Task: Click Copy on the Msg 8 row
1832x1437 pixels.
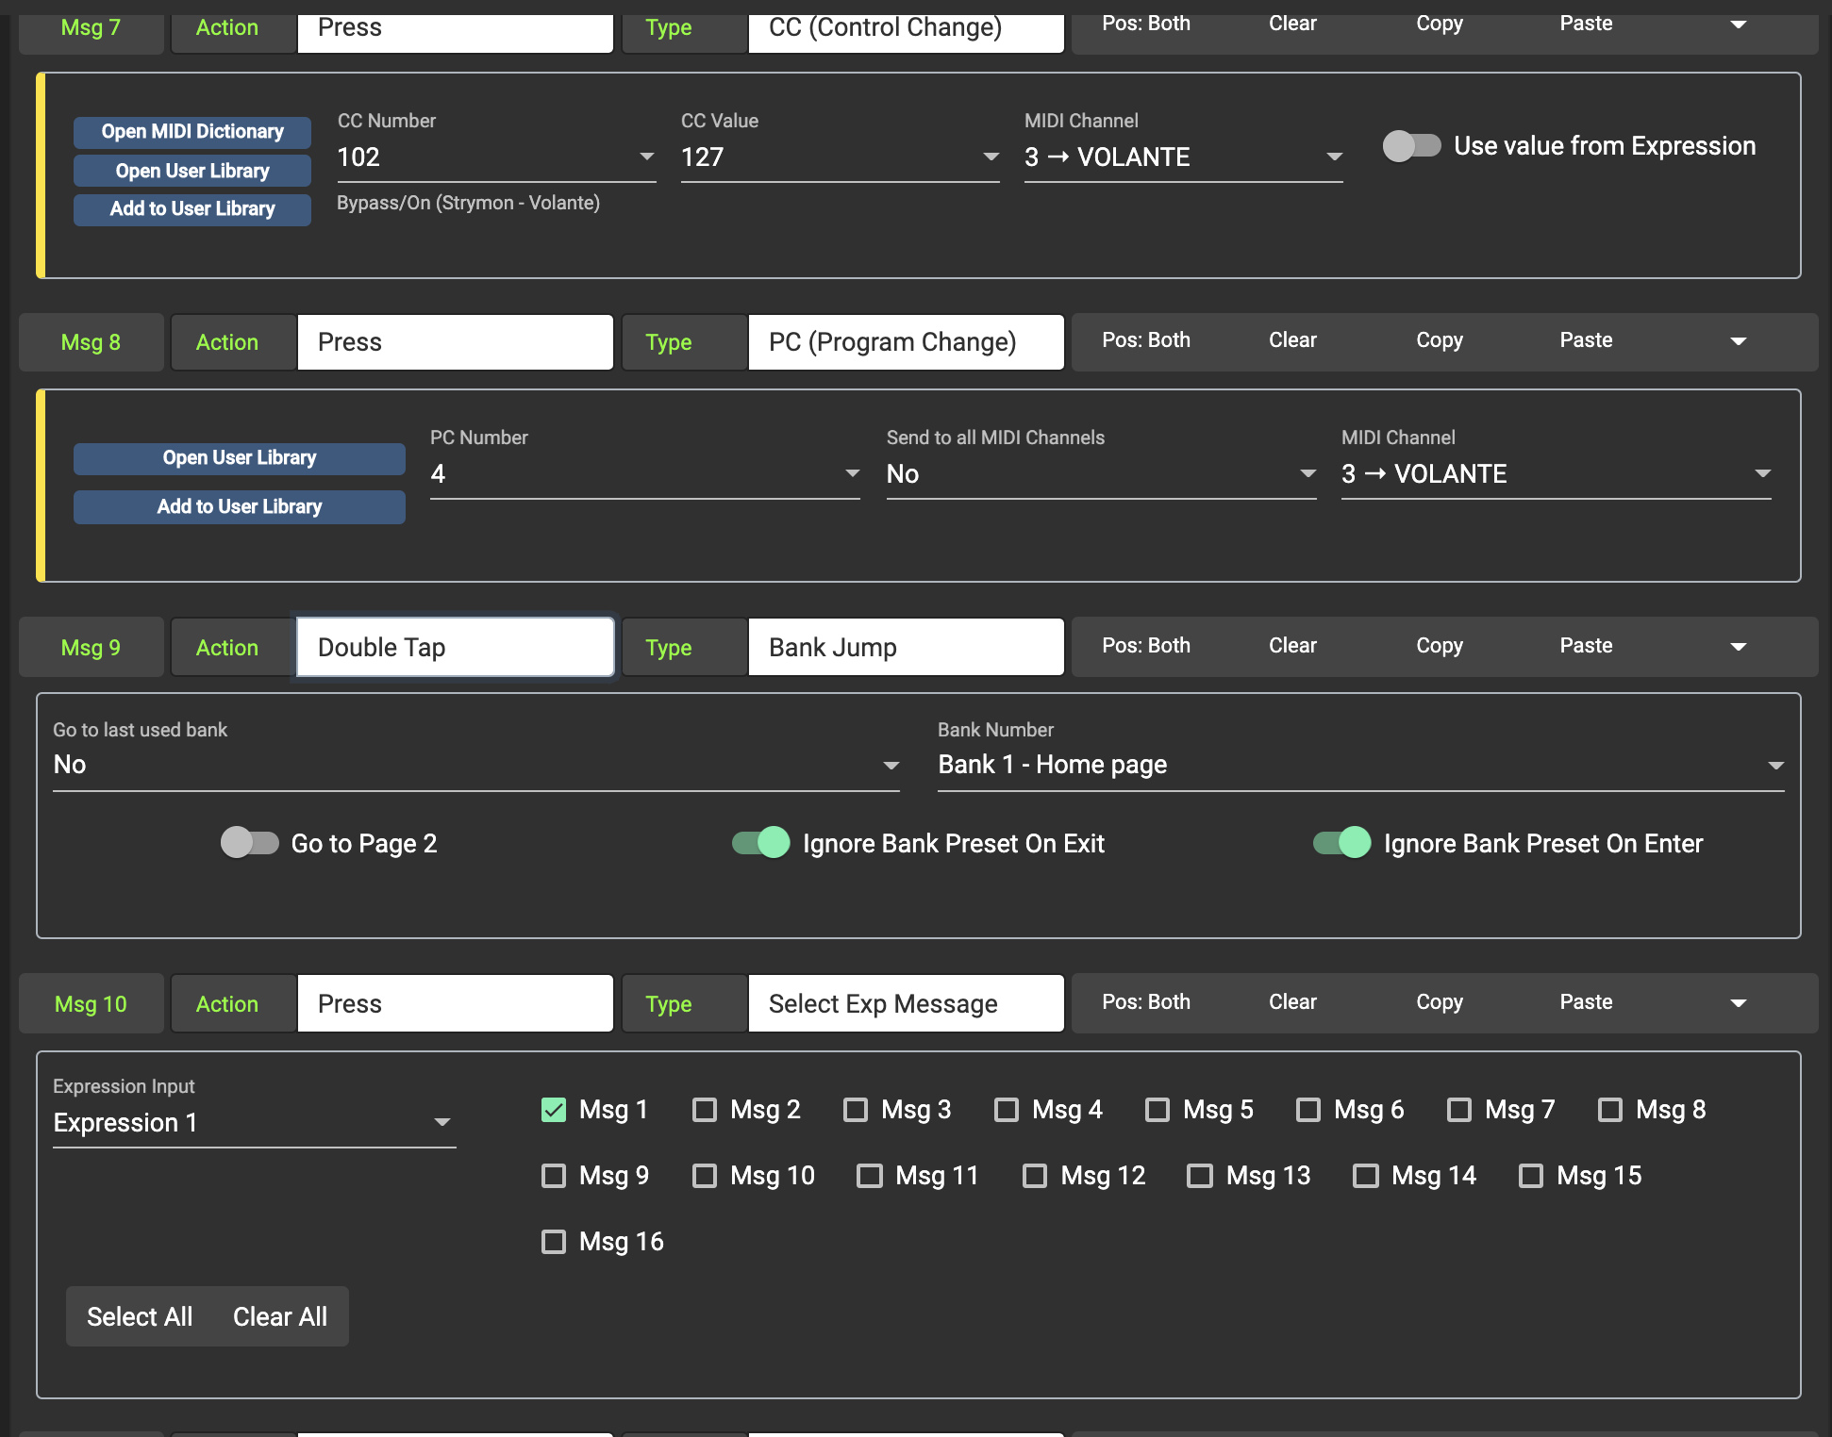Action: click(x=1439, y=340)
